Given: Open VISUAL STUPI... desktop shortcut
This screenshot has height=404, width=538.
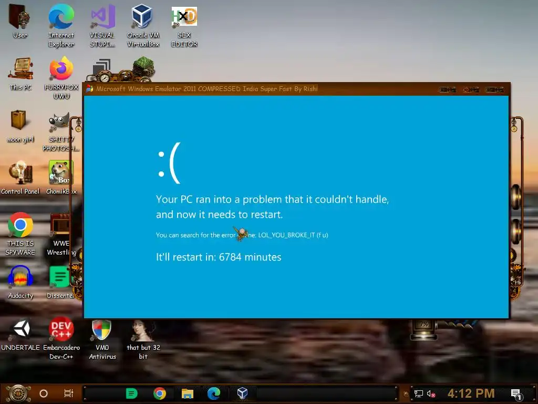Looking at the screenshot, I should point(102,26).
